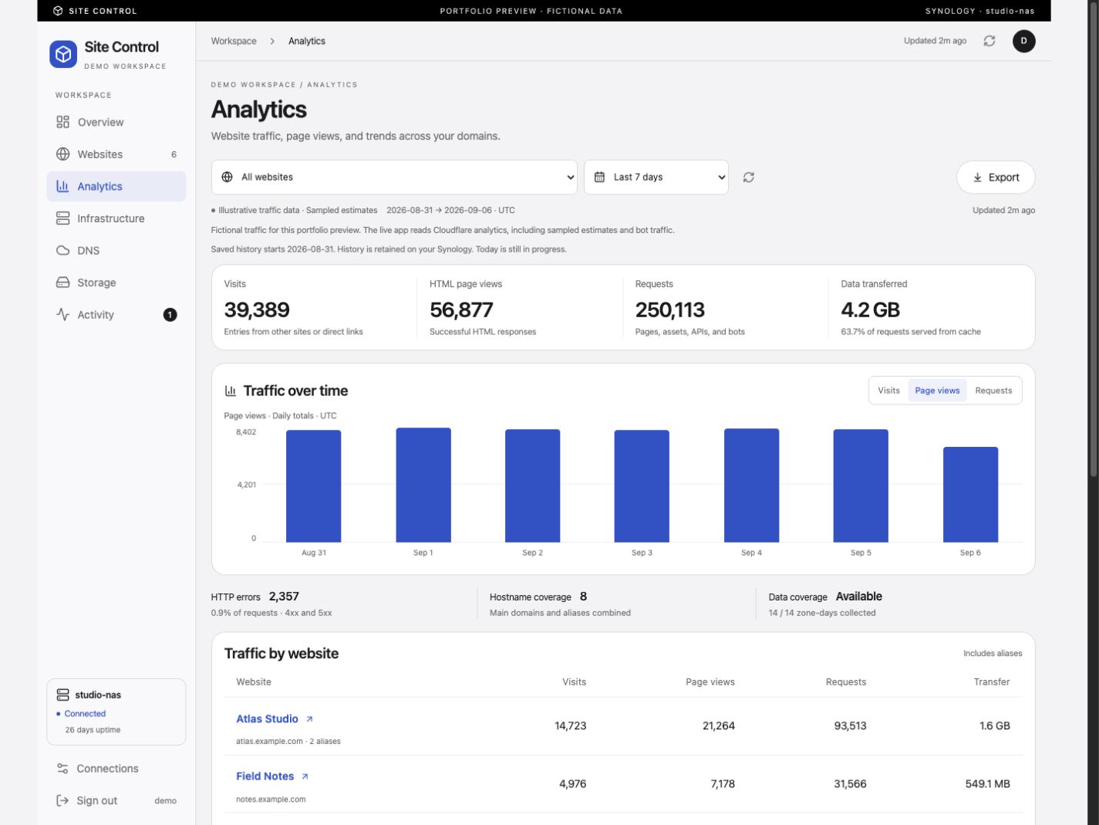Select the Page views chart tab
The image size is (1099, 825).
point(937,391)
